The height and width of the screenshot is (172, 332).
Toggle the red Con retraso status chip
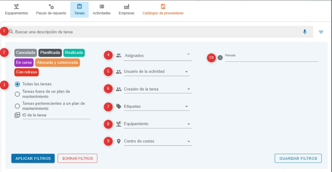[x=26, y=72]
